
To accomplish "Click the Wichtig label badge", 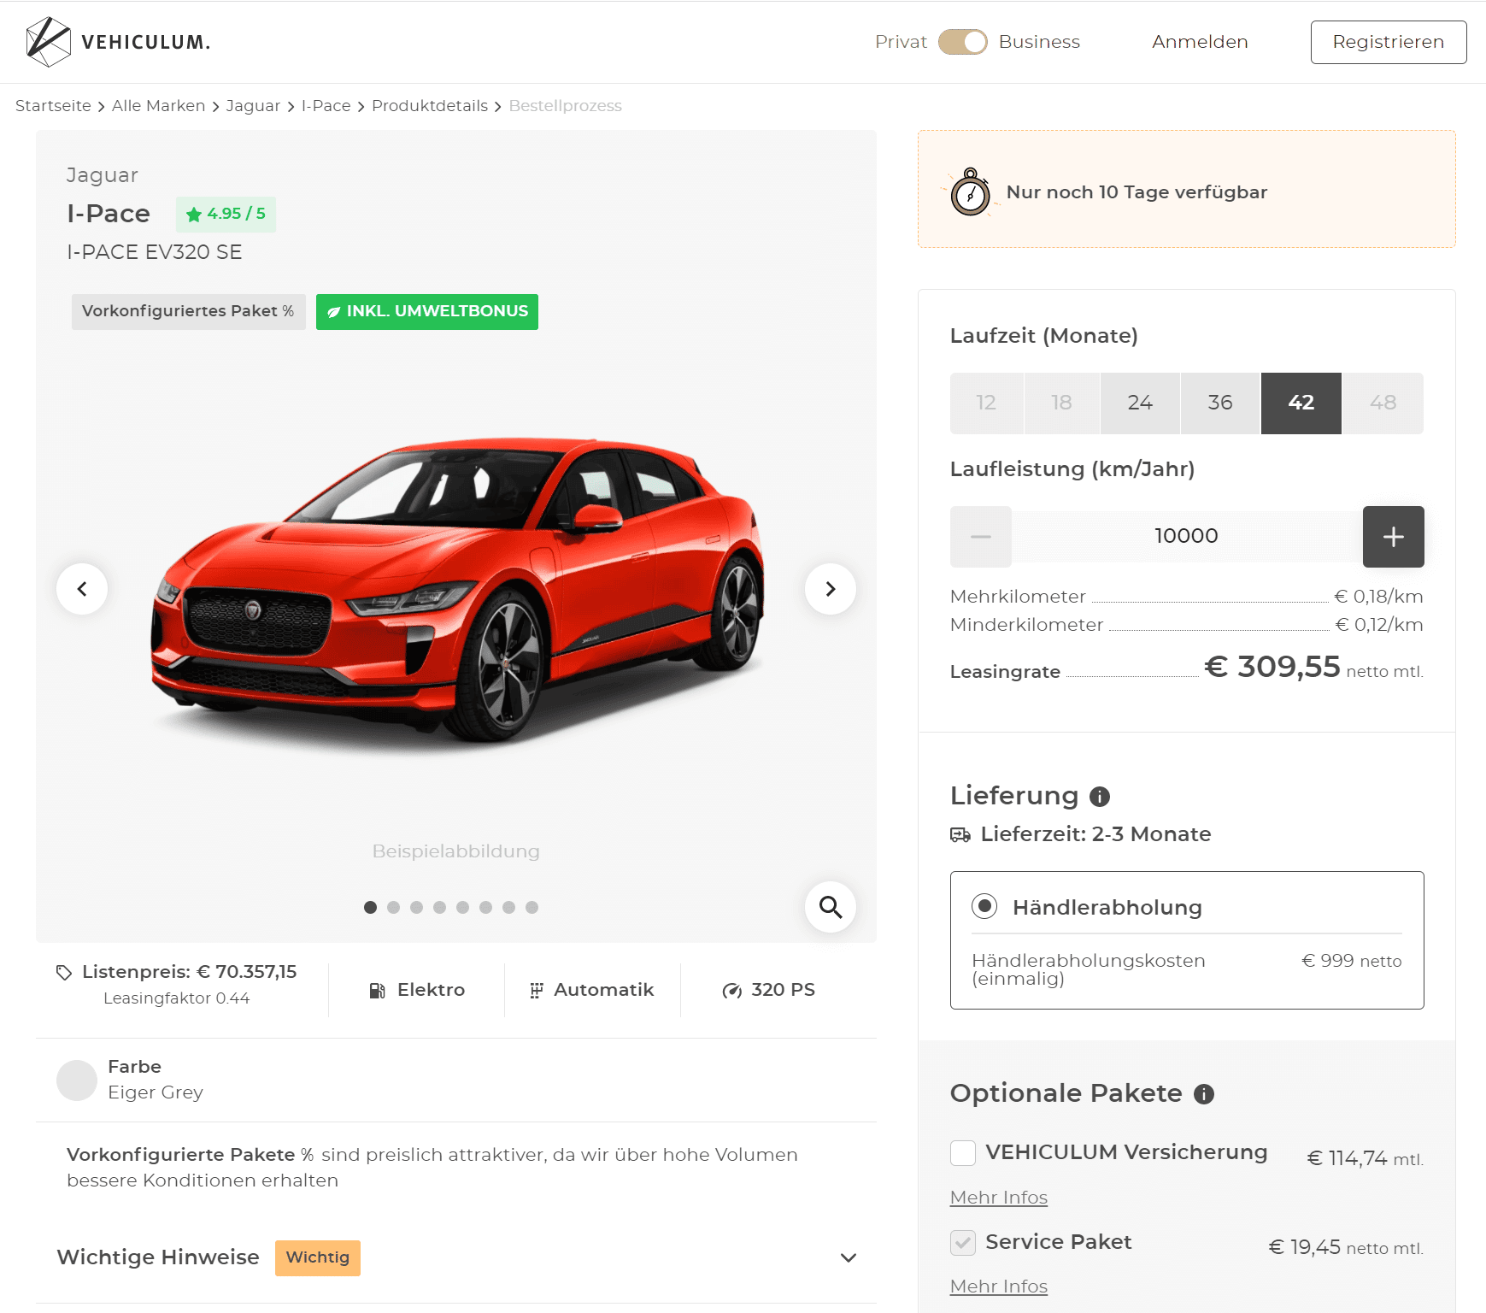I will click(318, 1258).
